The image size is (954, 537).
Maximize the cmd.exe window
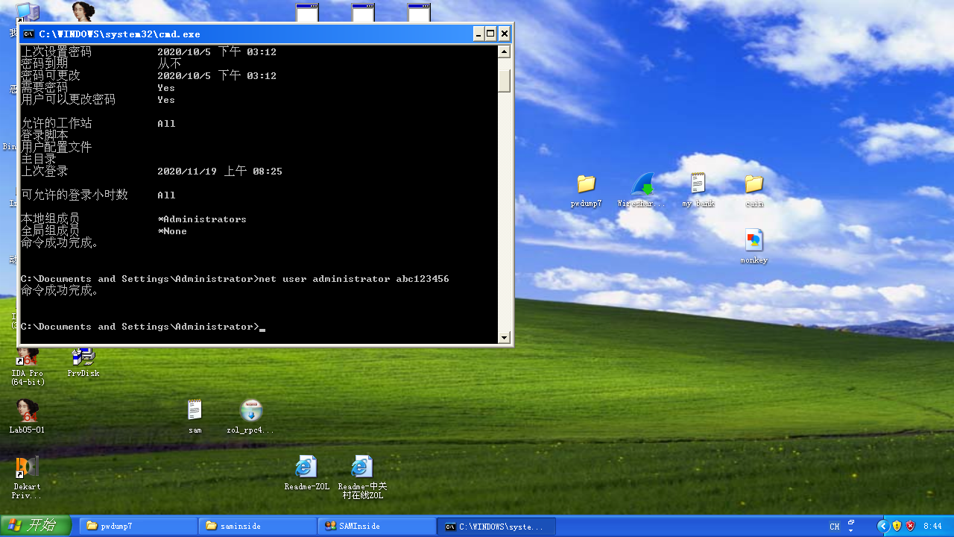tap(490, 34)
